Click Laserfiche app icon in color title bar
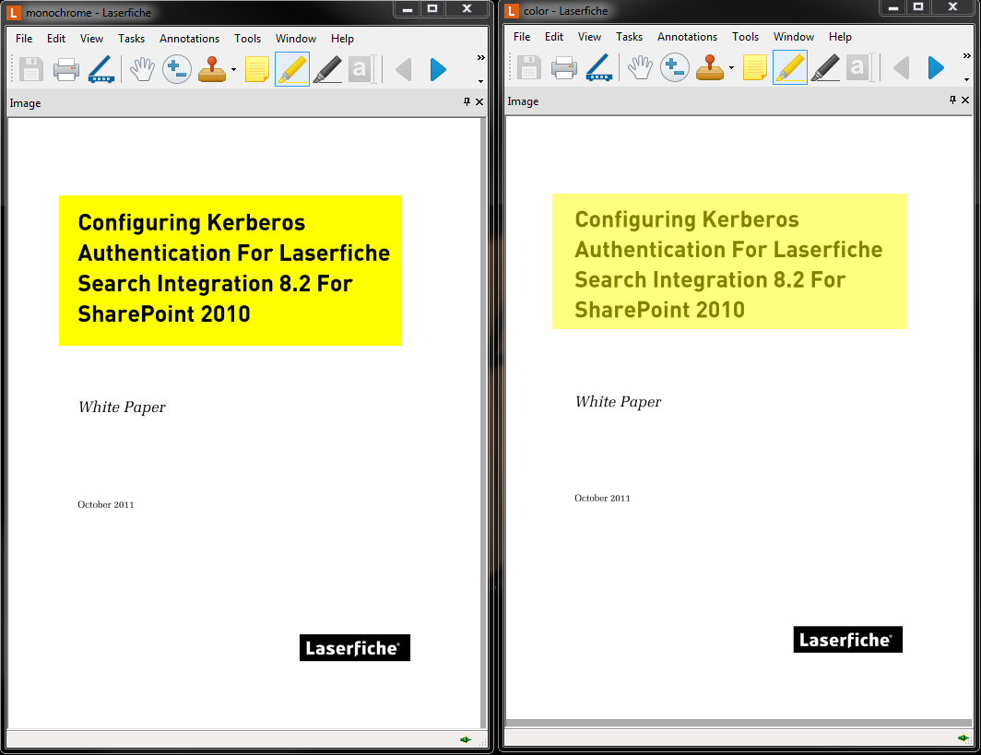The width and height of the screenshot is (981, 755). 512,11
